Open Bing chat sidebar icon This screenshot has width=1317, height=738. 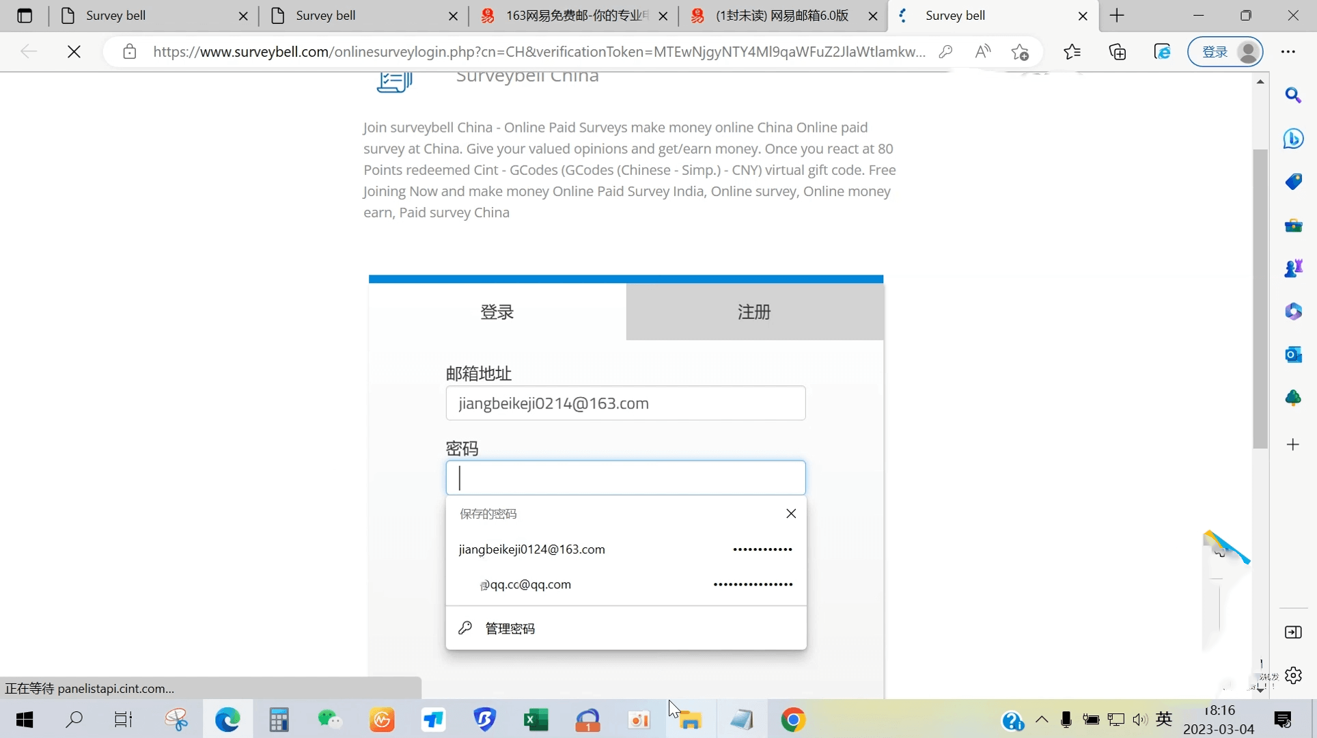(x=1293, y=139)
